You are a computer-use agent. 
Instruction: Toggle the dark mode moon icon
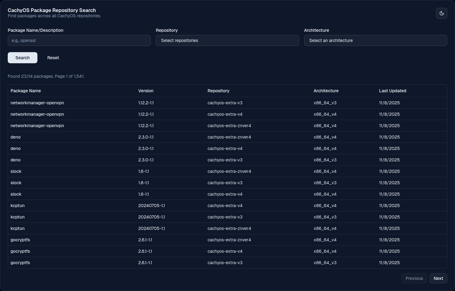(x=441, y=13)
